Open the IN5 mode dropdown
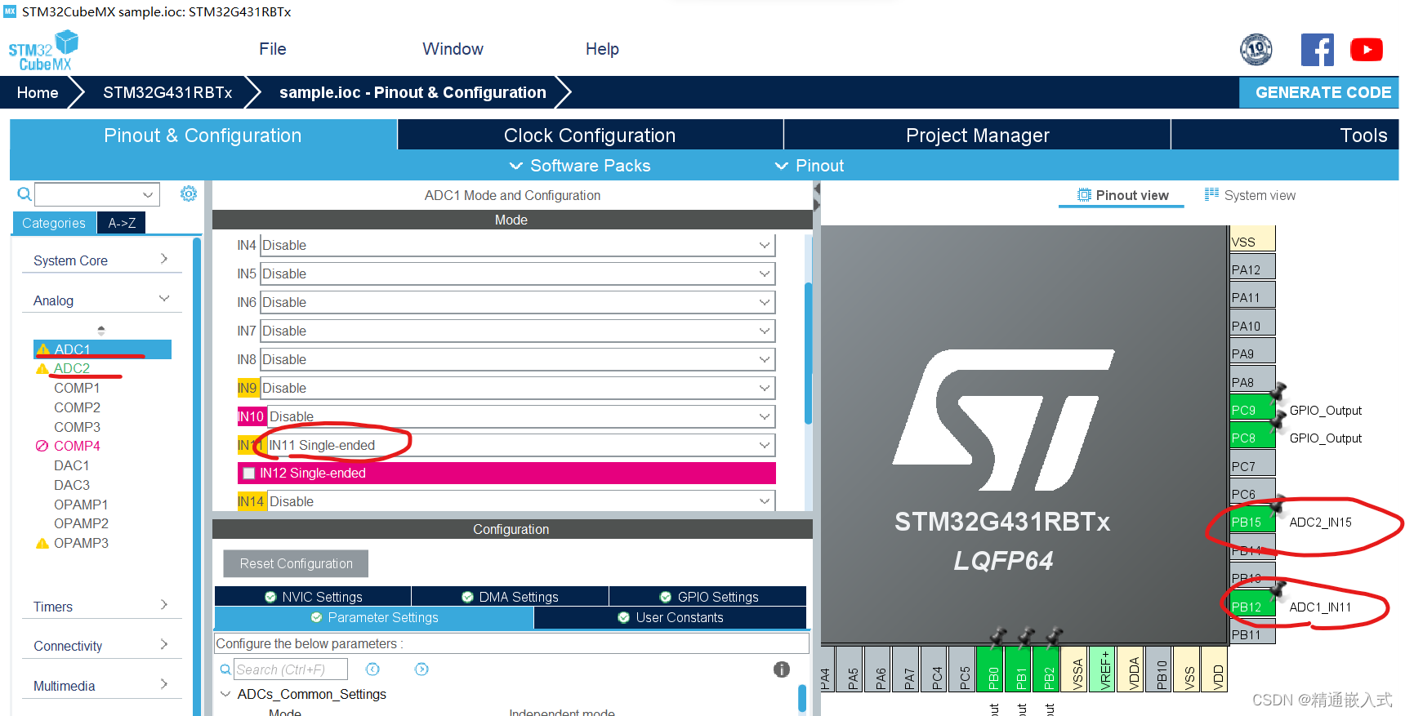The image size is (1405, 716). point(518,274)
